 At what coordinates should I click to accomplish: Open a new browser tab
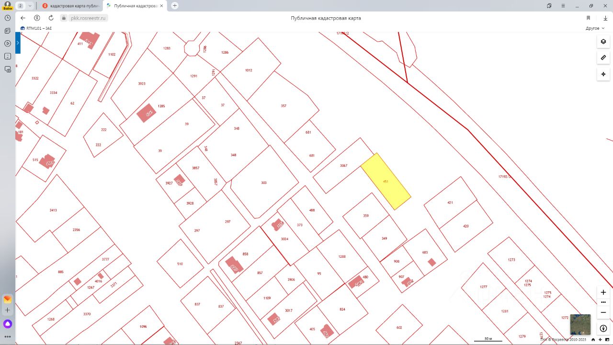[175, 6]
